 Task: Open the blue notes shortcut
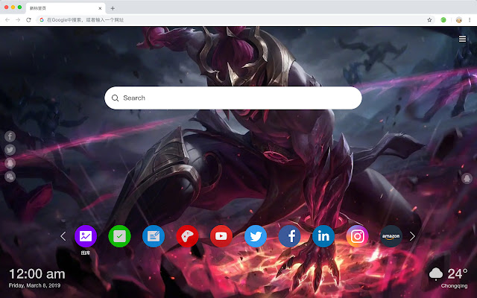click(x=154, y=236)
